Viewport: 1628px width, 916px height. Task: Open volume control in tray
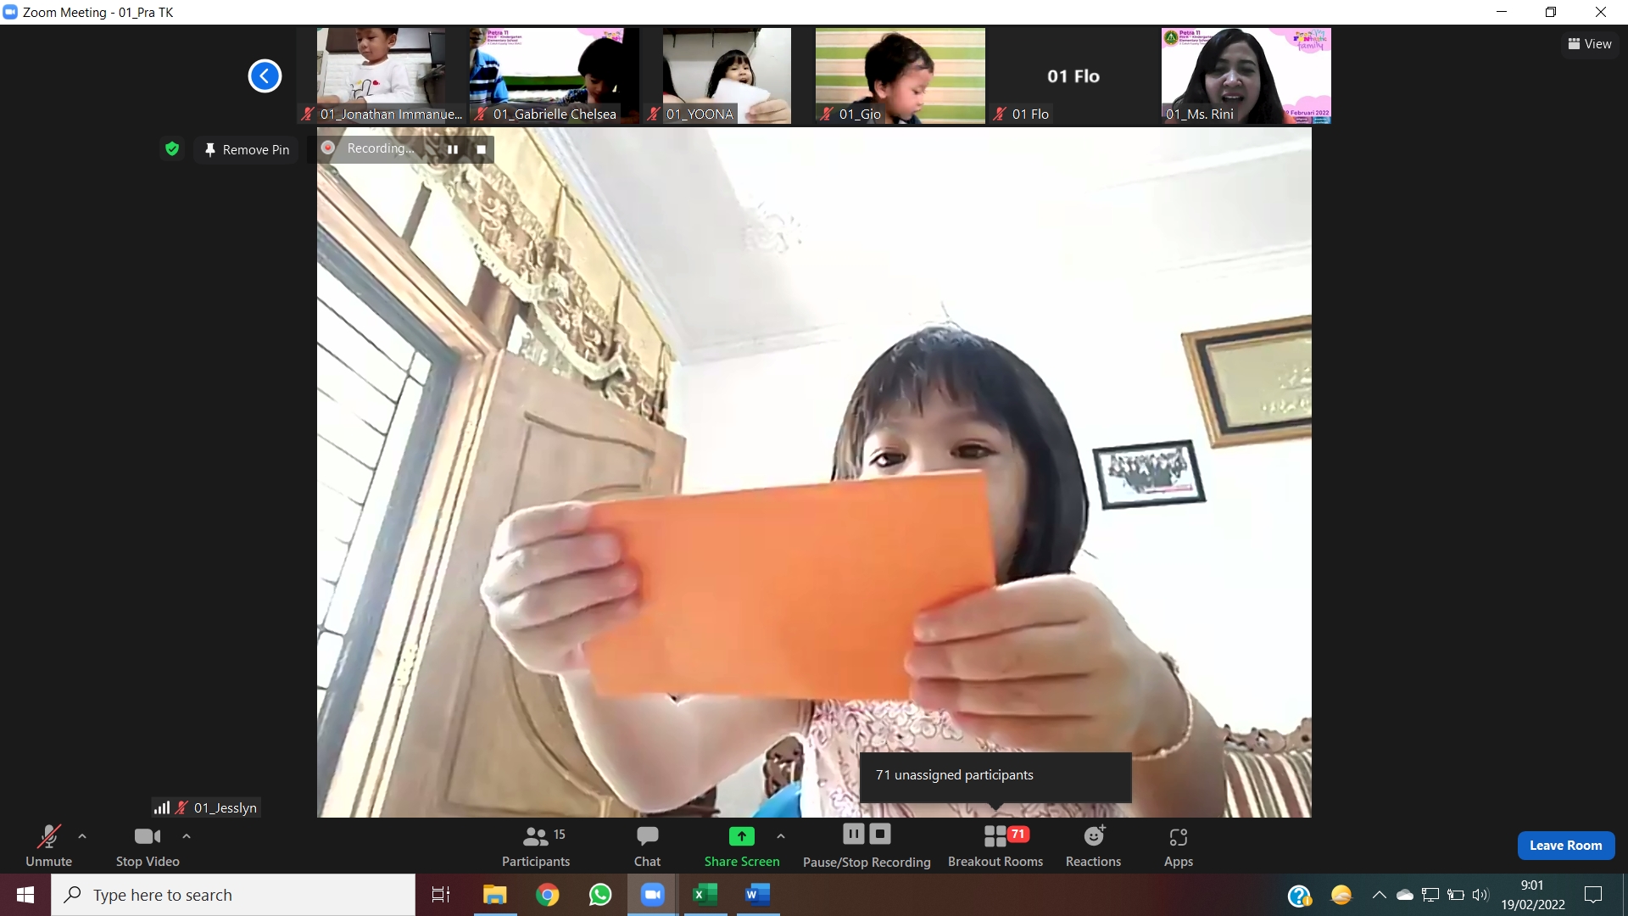(x=1480, y=895)
